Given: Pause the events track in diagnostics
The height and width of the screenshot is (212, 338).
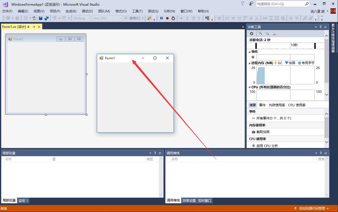Looking at the screenshot, I should (x=253, y=57).
